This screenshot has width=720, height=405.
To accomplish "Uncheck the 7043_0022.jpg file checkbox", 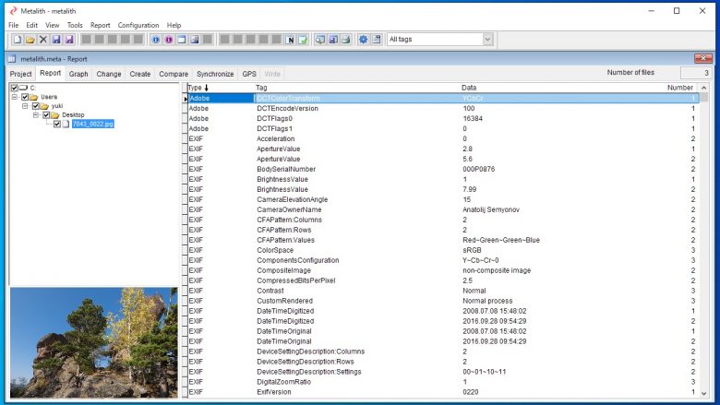I will coord(57,124).
